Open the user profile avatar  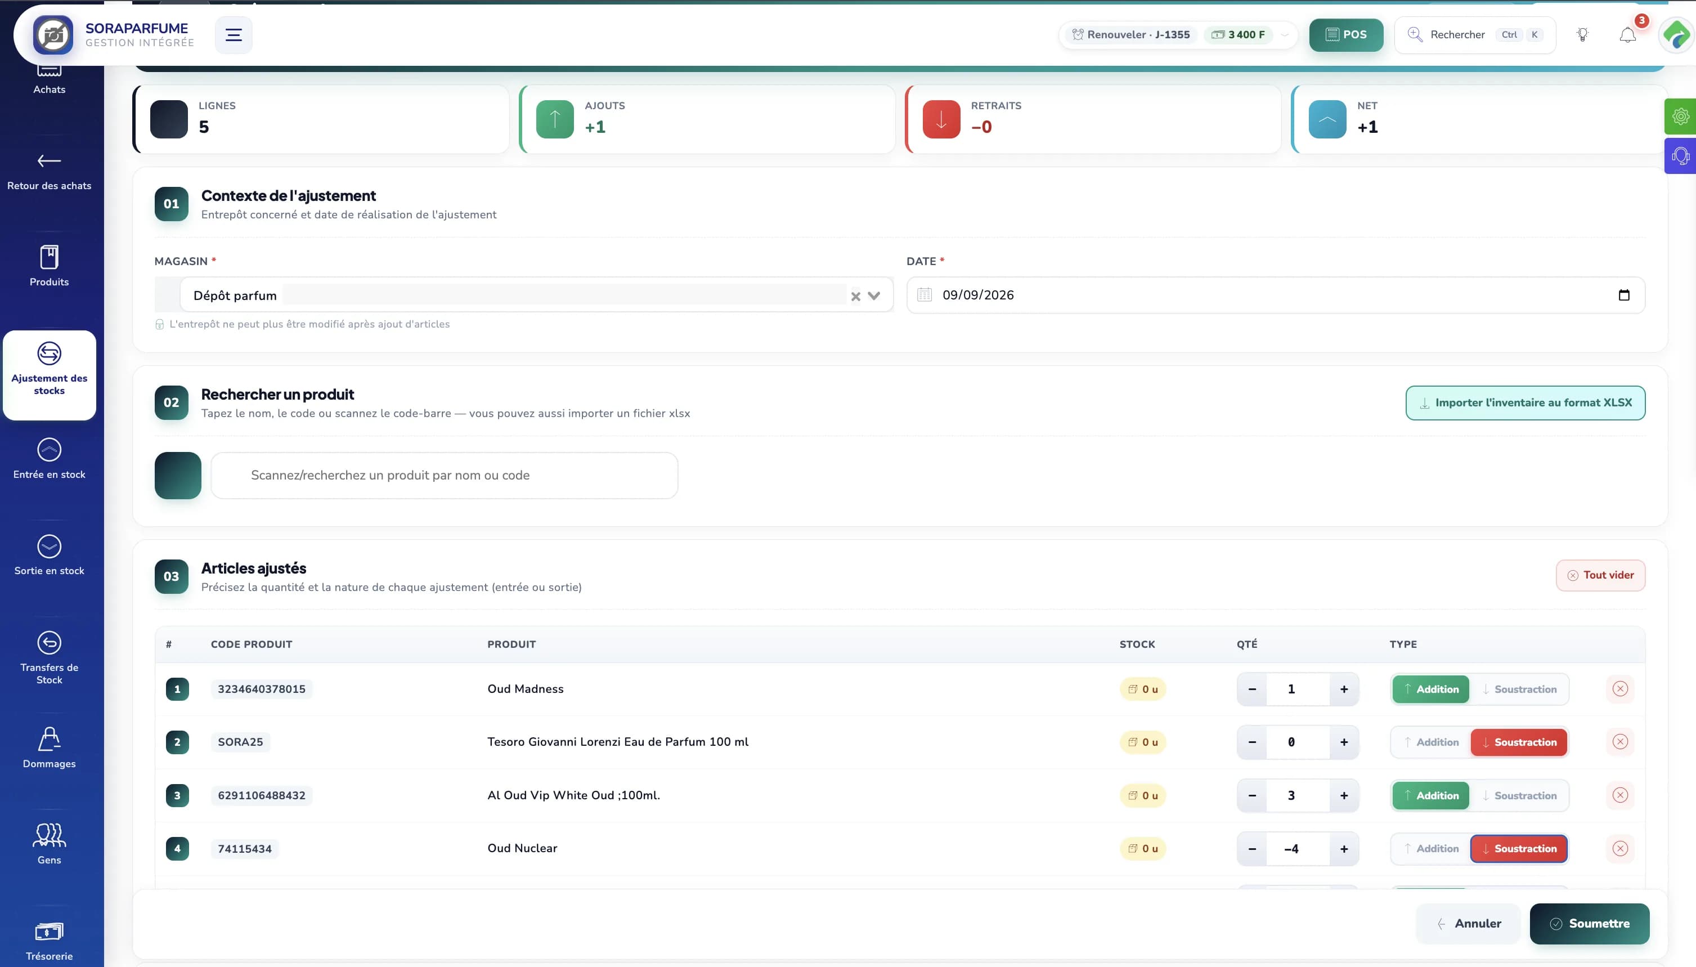[1677, 34]
